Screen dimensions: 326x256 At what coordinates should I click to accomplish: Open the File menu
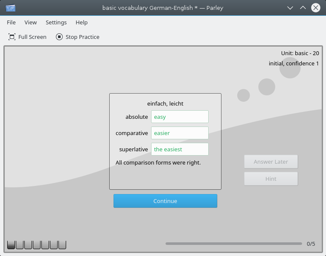11,22
